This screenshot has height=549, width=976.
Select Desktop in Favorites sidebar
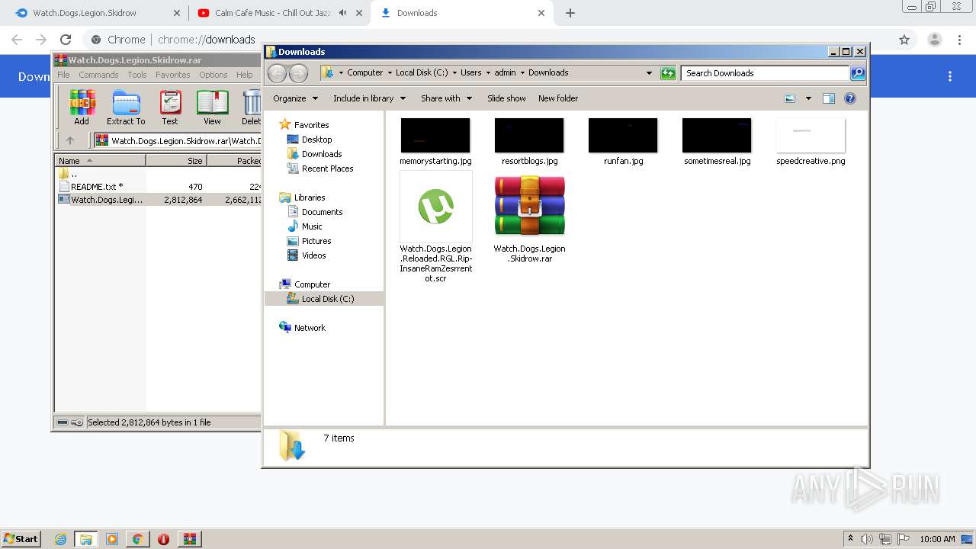point(316,140)
